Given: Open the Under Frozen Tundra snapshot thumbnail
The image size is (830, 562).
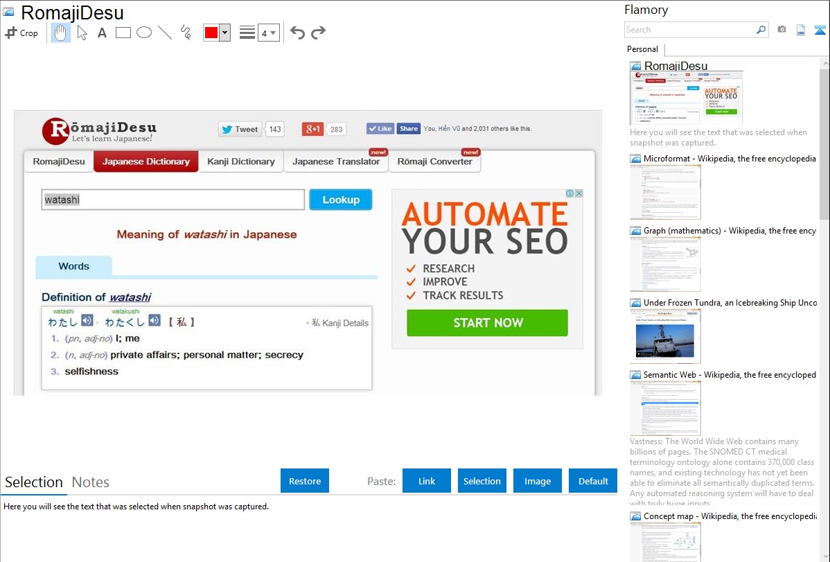Looking at the screenshot, I should pos(665,336).
